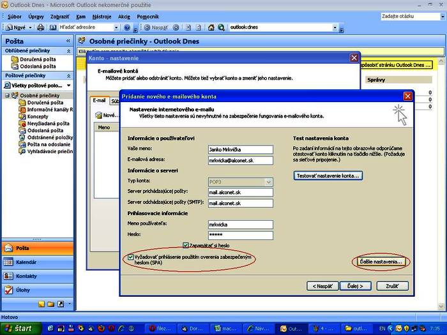The height and width of the screenshot is (335, 447).
Task: Click the shortcuts icon at pane bottom
Action: click(61, 304)
